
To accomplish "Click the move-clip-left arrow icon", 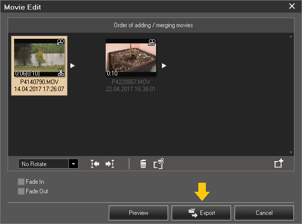I will (95, 164).
